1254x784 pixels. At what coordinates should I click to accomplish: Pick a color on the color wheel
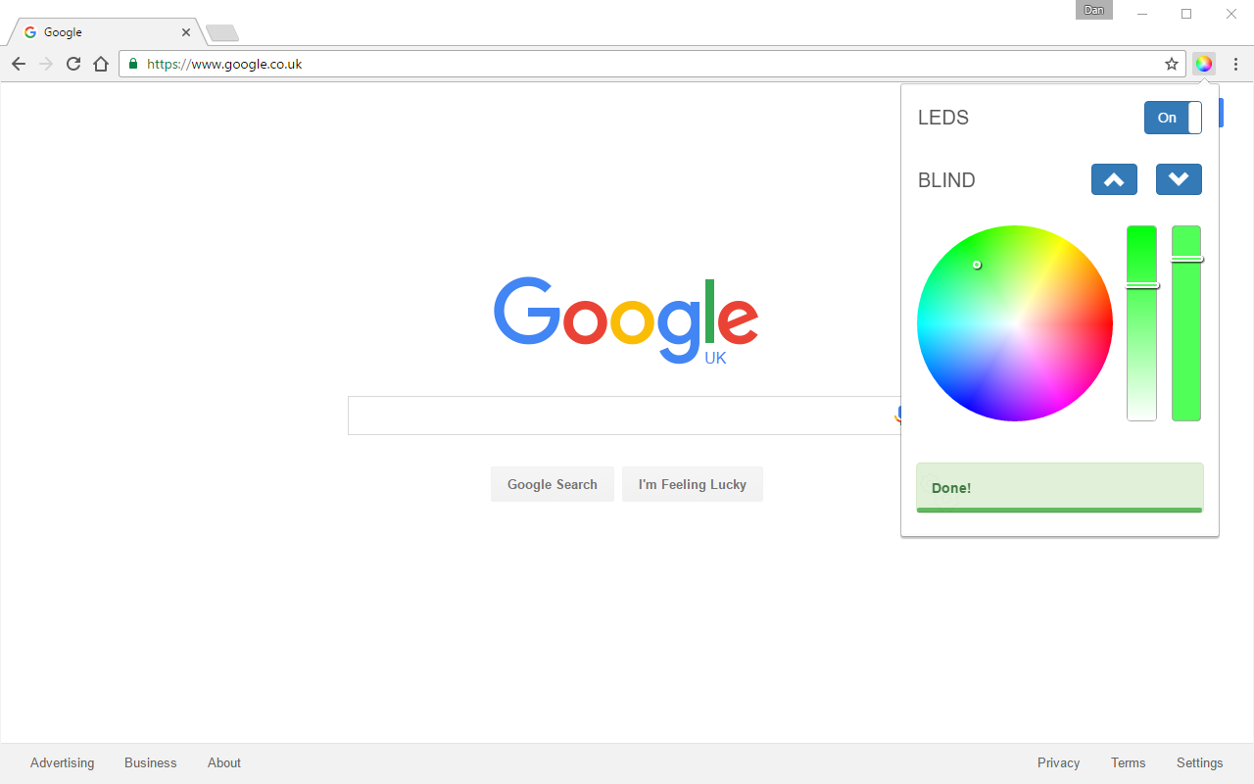coord(1015,323)
